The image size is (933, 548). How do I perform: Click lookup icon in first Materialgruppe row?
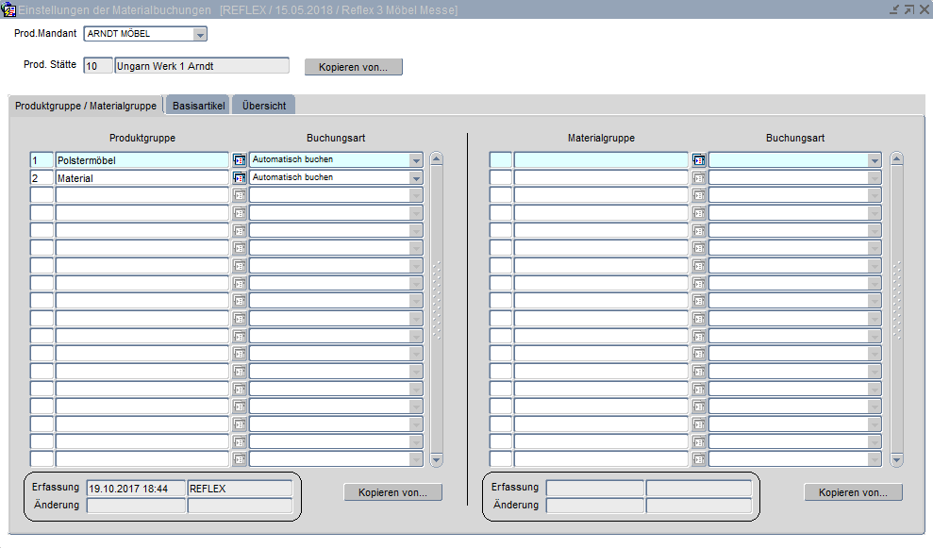698,160
